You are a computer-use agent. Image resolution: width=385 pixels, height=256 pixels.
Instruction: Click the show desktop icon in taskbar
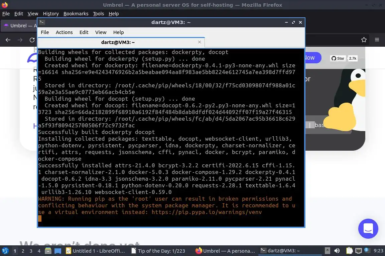coord(58,251)
